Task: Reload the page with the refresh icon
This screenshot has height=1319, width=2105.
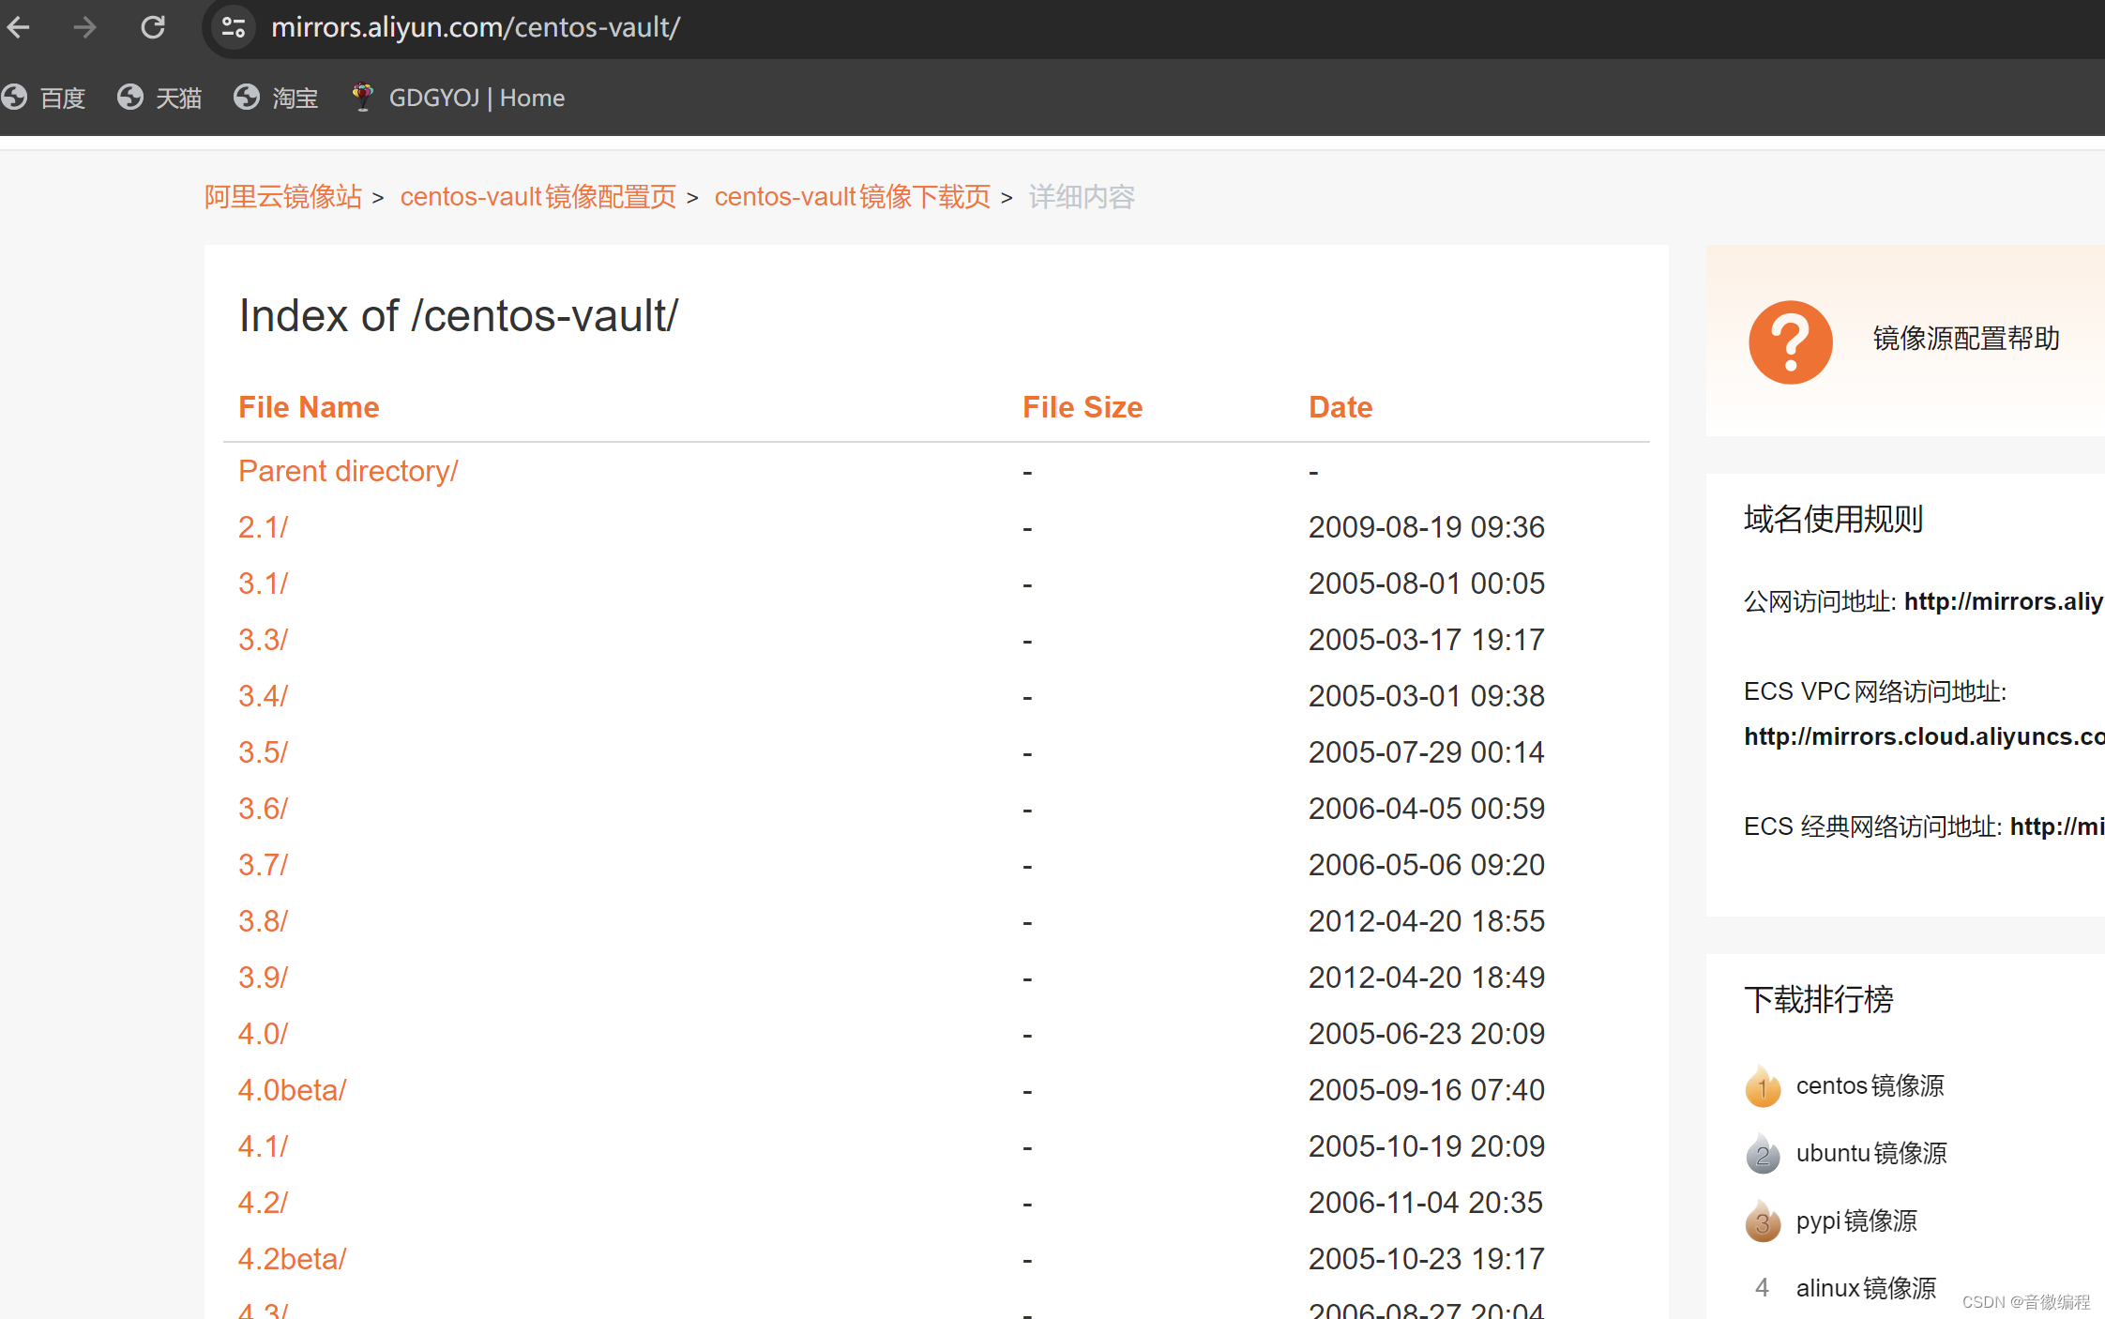Action: [153, 27]
